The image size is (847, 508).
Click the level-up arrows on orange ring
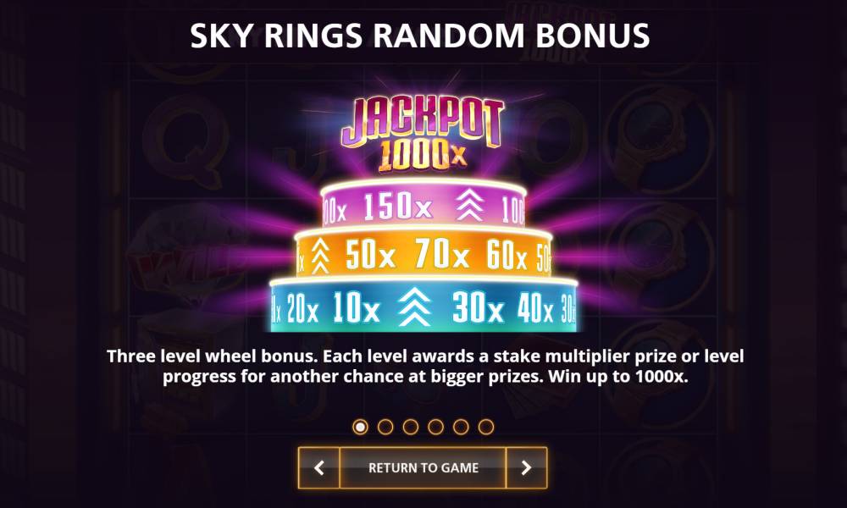(320, 256)
